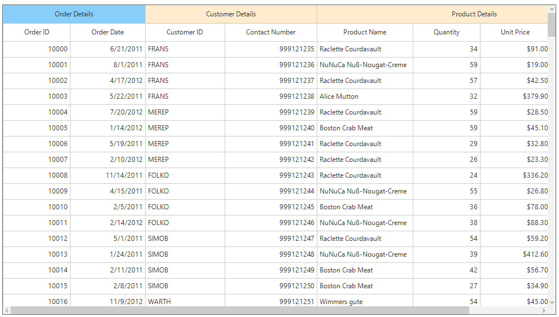Viewport: 559px width, 317px height.
Task: Select the order date 11/14/2011 cell
Action: click(108, 175)
